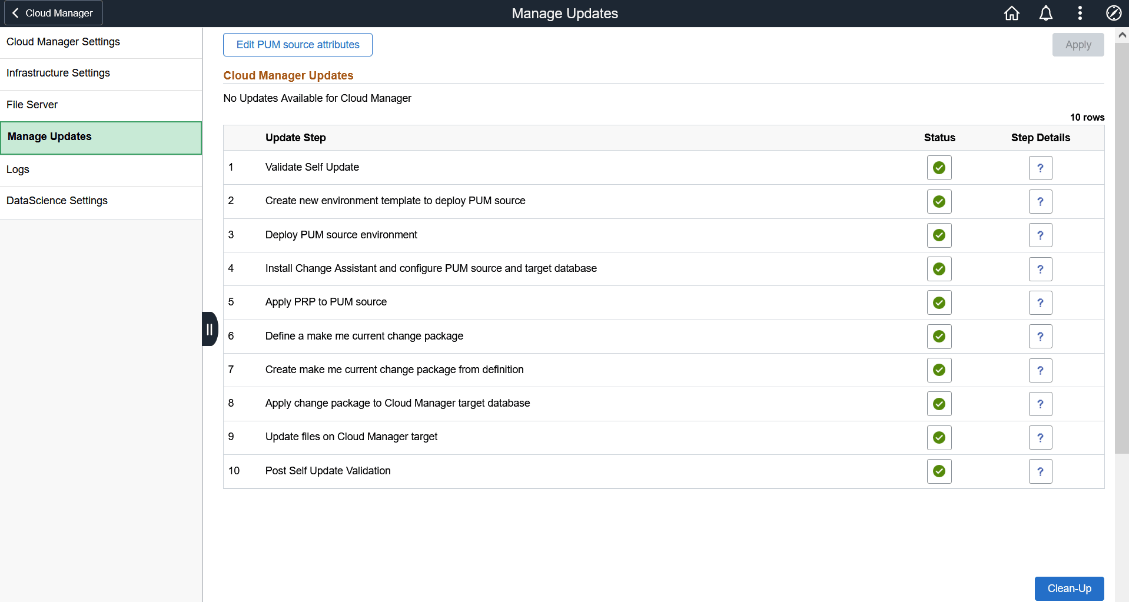The image size is (1129, 602).
Task: Open the Logs page
Action: point(18,169)
